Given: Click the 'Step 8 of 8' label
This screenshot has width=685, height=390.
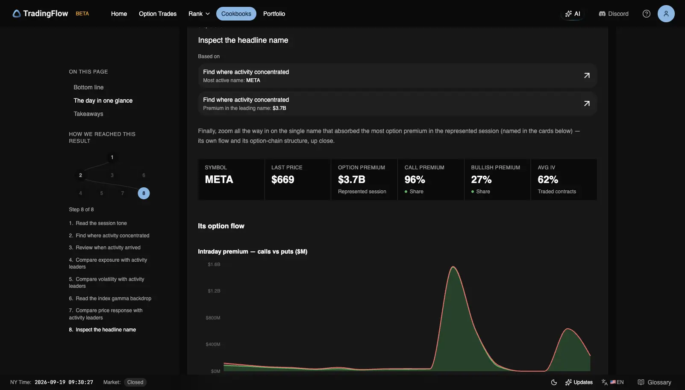Looking at the screenshot, I should 81,210.
